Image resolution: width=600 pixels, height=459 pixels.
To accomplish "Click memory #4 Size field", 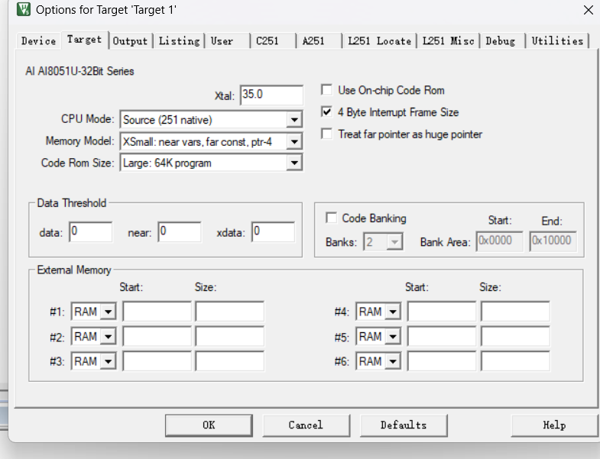I will (515, 312).
